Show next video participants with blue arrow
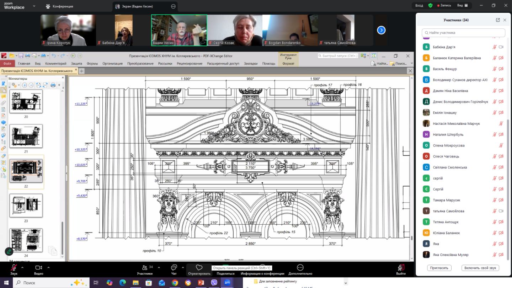512x288 pixels. (381, 30)
